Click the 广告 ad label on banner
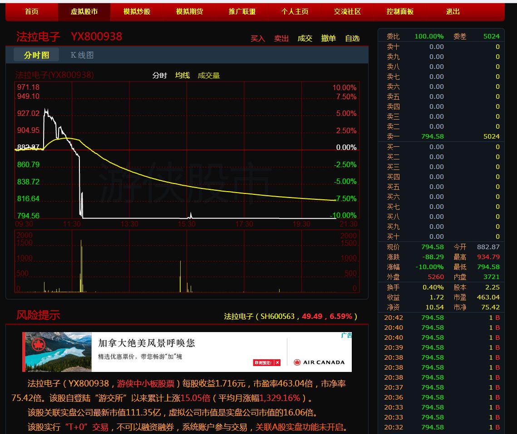This screenshot has height=434, width=517. (x=346, y=336)
